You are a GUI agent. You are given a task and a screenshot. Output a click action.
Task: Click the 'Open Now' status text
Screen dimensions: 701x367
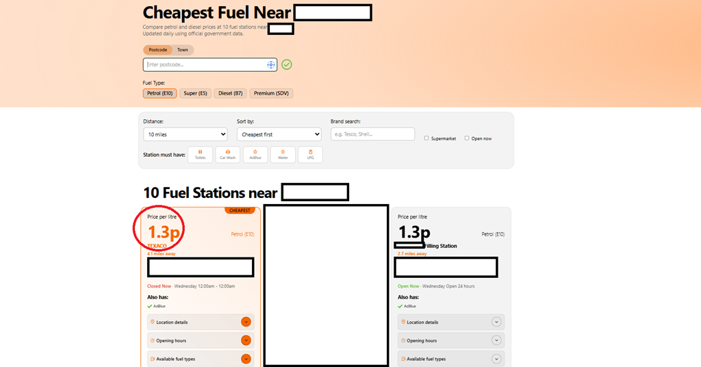[x=409, y=286]
